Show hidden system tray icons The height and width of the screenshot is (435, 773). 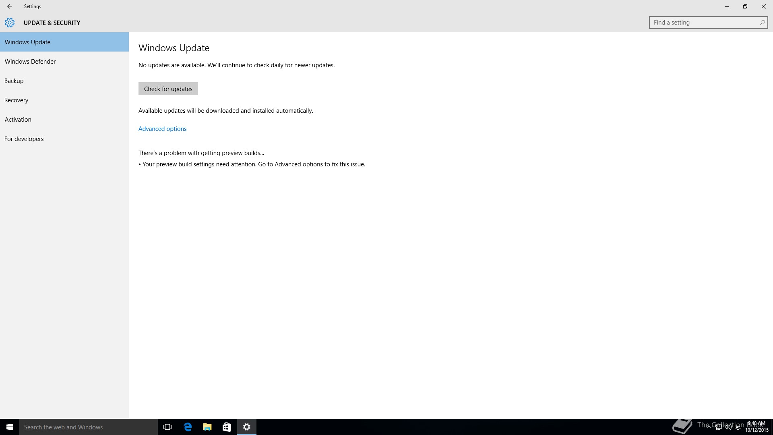[x=709, y=427]
